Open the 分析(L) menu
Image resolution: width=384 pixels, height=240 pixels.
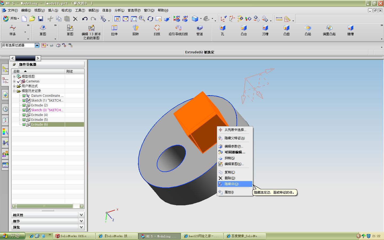pos(119,10)
